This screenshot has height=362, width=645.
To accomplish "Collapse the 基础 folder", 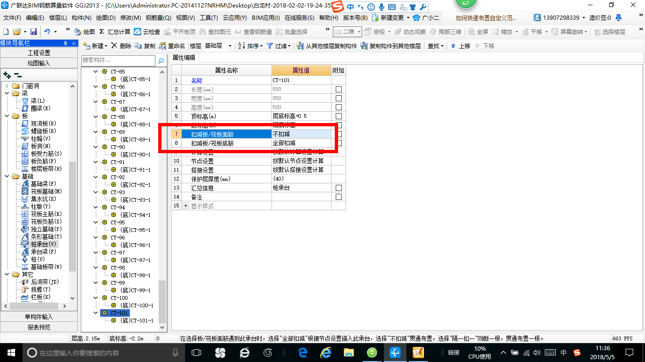I will (7, 176).
